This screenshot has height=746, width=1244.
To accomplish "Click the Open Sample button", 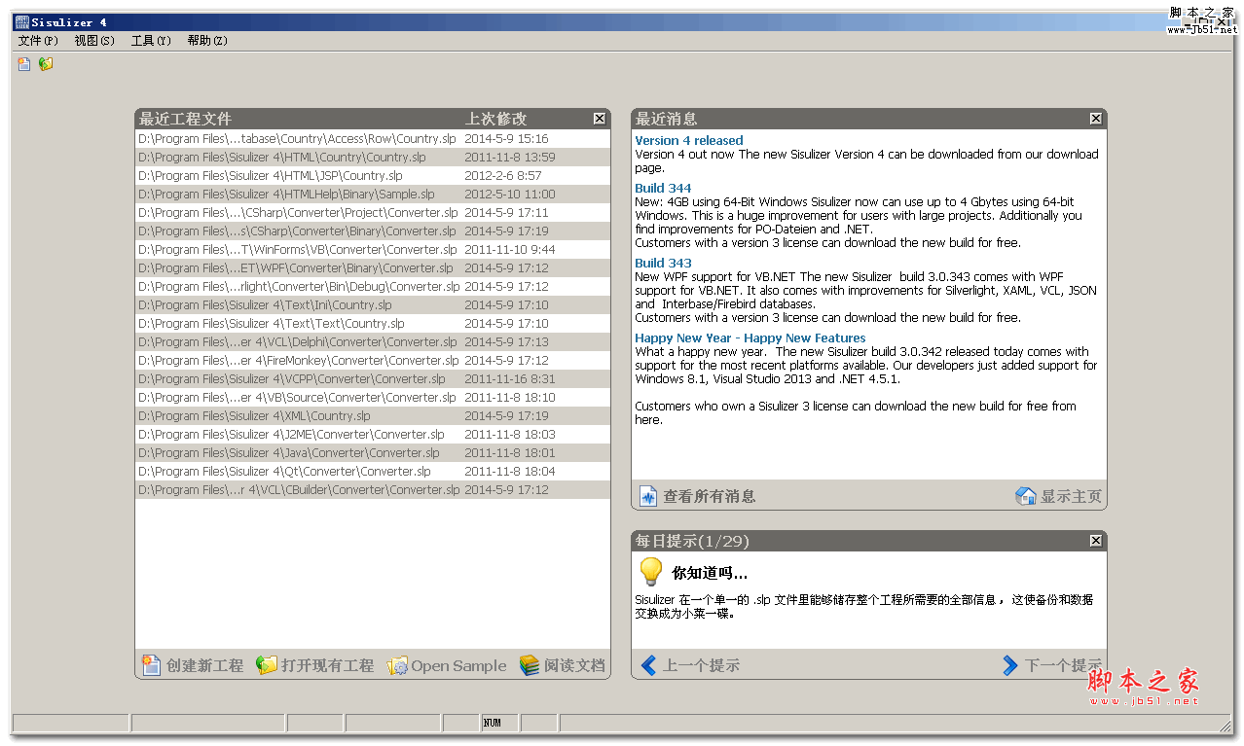I will 447,665.
